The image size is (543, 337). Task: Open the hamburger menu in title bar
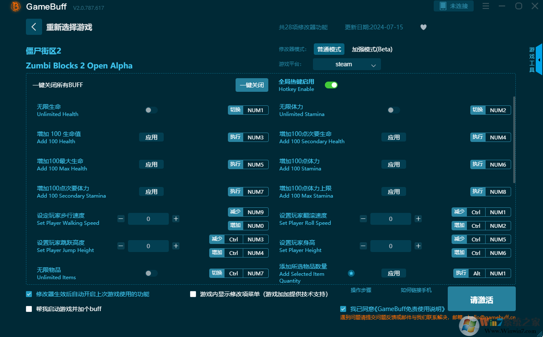(x=486, y=6)
